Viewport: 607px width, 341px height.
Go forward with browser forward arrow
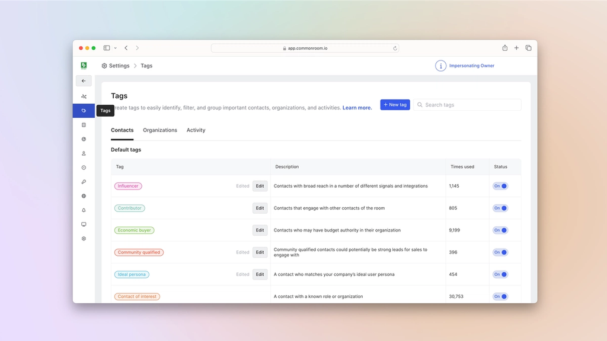coord(137,48)
